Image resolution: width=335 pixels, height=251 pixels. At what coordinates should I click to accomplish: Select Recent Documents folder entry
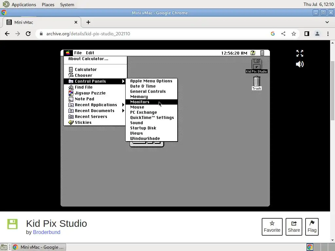point(94,110)
